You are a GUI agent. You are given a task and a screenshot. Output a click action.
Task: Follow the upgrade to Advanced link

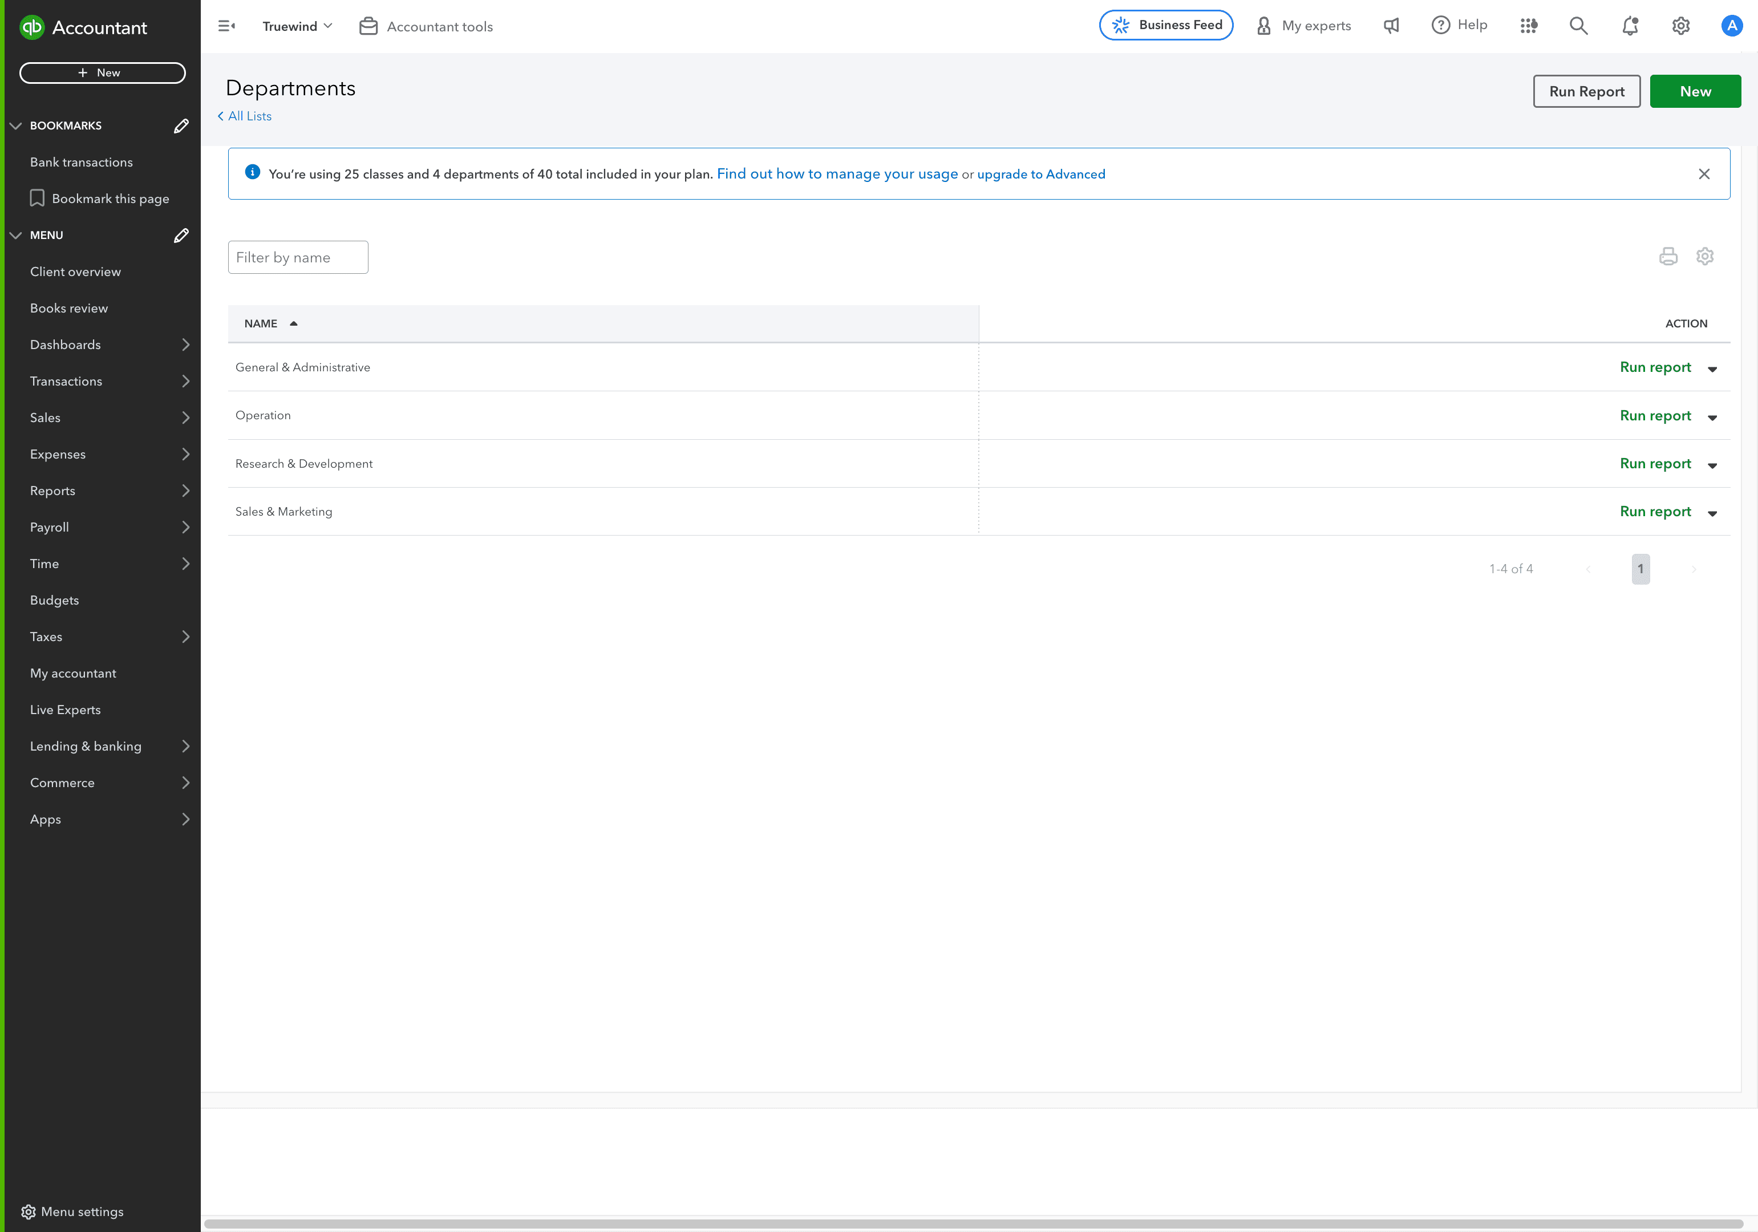(1042, 174)
